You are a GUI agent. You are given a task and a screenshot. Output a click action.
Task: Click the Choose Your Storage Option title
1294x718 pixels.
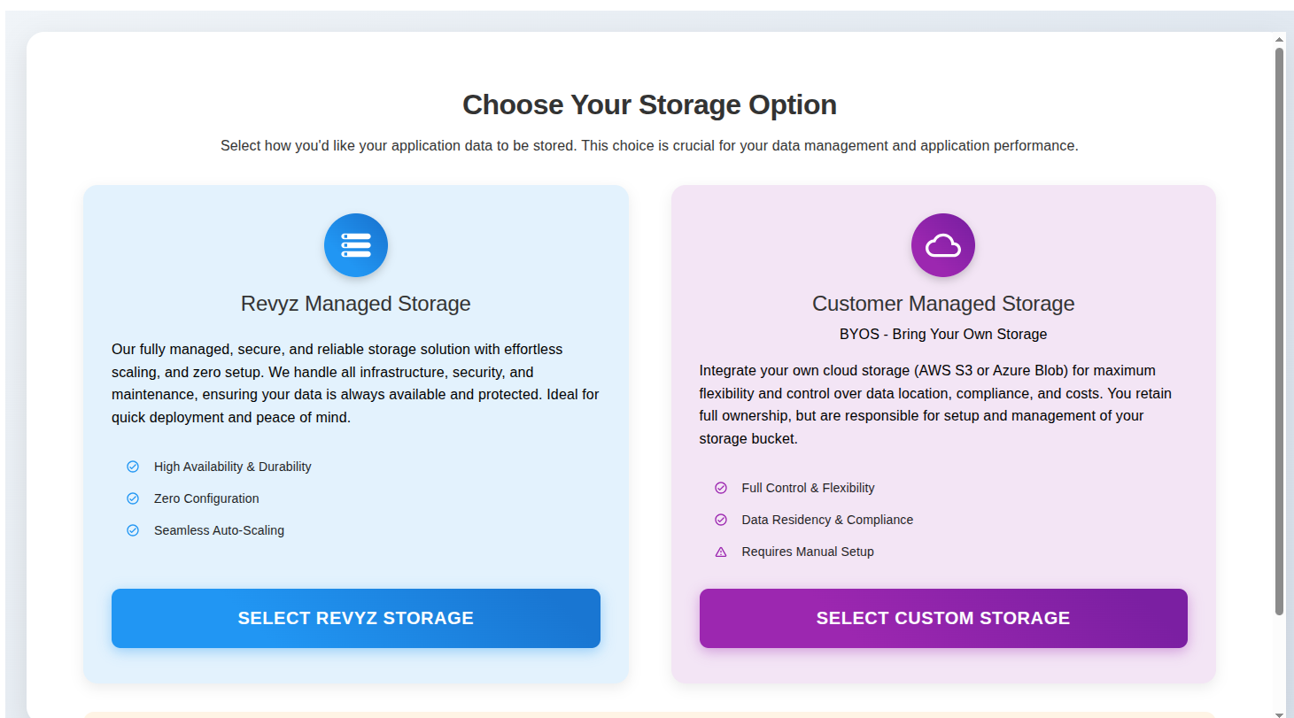tap(649, 104)
